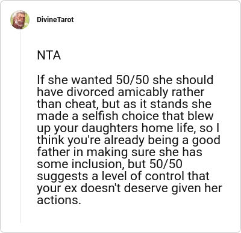
Task: Click the small badge on the avatar
Action: pyautogui.click(x=27, y=23)
